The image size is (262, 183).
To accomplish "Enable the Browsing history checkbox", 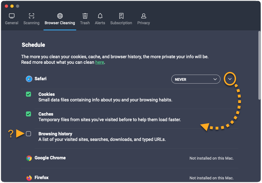I will point(28,134).
